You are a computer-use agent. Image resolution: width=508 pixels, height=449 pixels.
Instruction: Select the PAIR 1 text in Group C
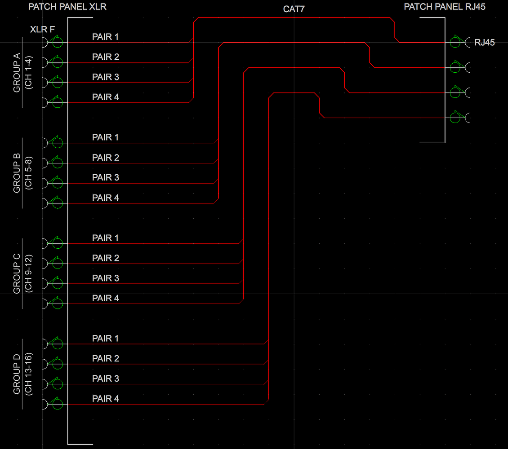105,238
